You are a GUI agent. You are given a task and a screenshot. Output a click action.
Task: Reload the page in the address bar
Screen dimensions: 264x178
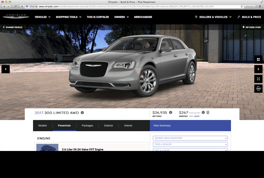click(242, 6)
